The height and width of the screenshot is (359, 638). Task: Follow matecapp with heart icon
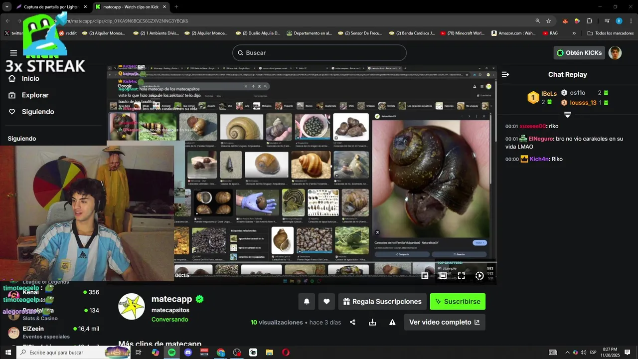click(x=326, y=301)
